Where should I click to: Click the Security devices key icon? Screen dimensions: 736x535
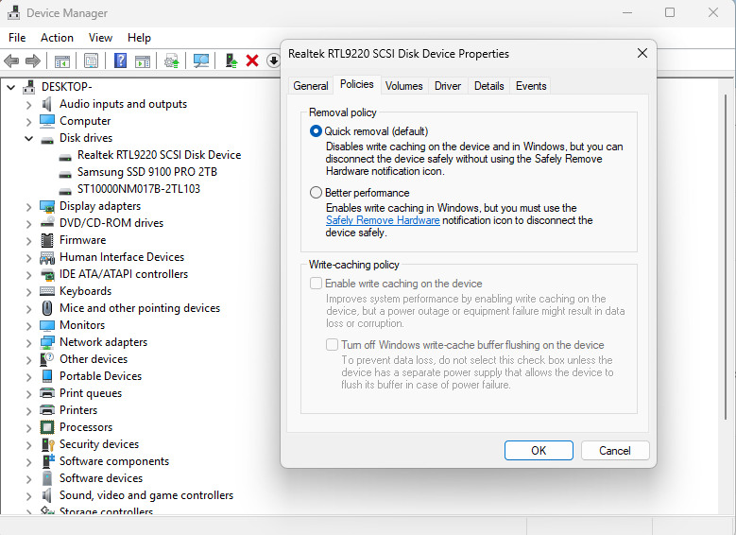tap(48, 444)
